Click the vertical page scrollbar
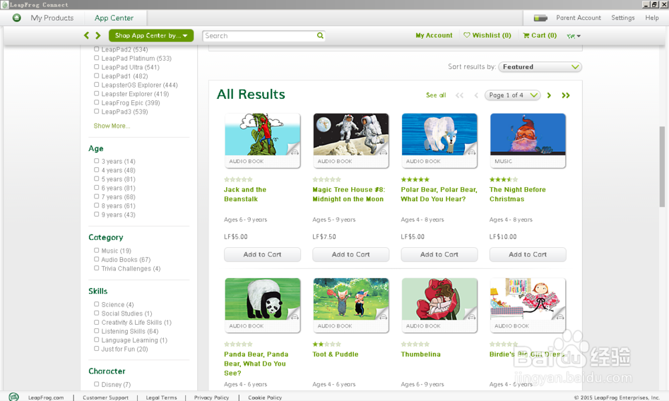The image size is (669, 401). click(x=662, y=166)
